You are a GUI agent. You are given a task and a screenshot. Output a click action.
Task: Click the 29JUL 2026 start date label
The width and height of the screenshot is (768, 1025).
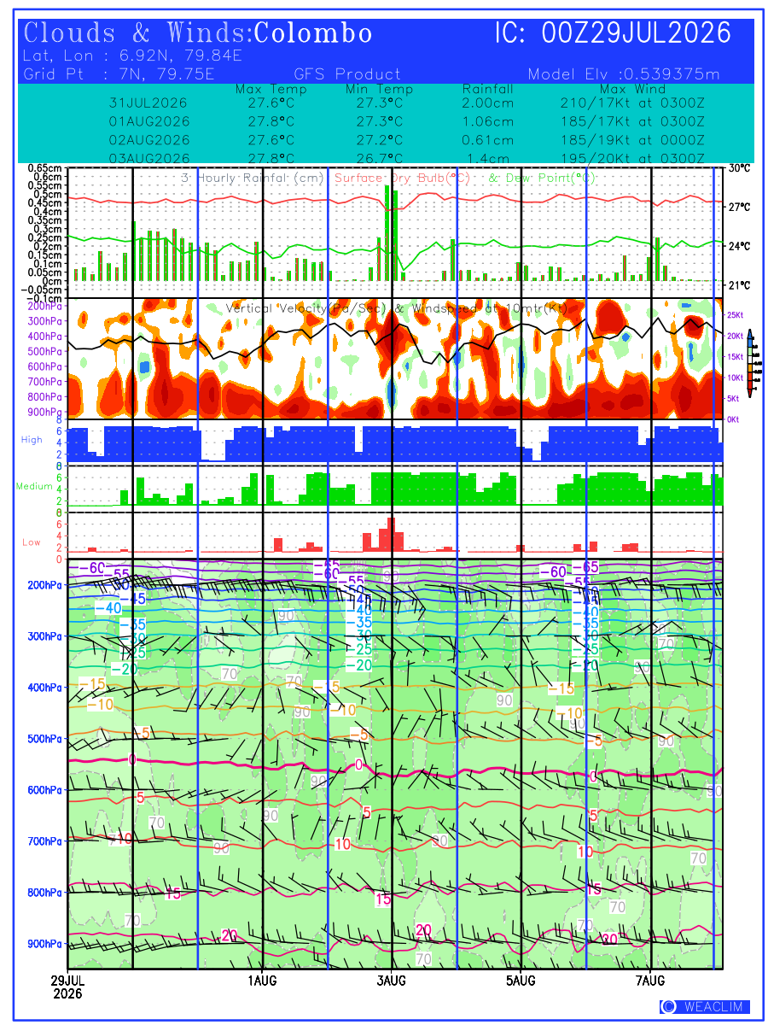[x=67, y=987]
